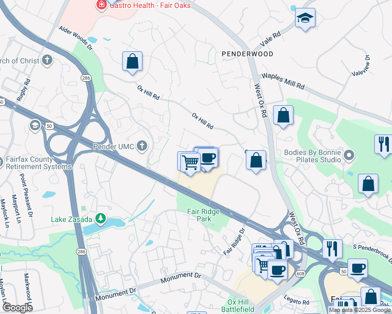392x314 pixels.
Task: Open the Bodies By Bonnie Pilates Studio pin
Action: (x=349, y=155)
